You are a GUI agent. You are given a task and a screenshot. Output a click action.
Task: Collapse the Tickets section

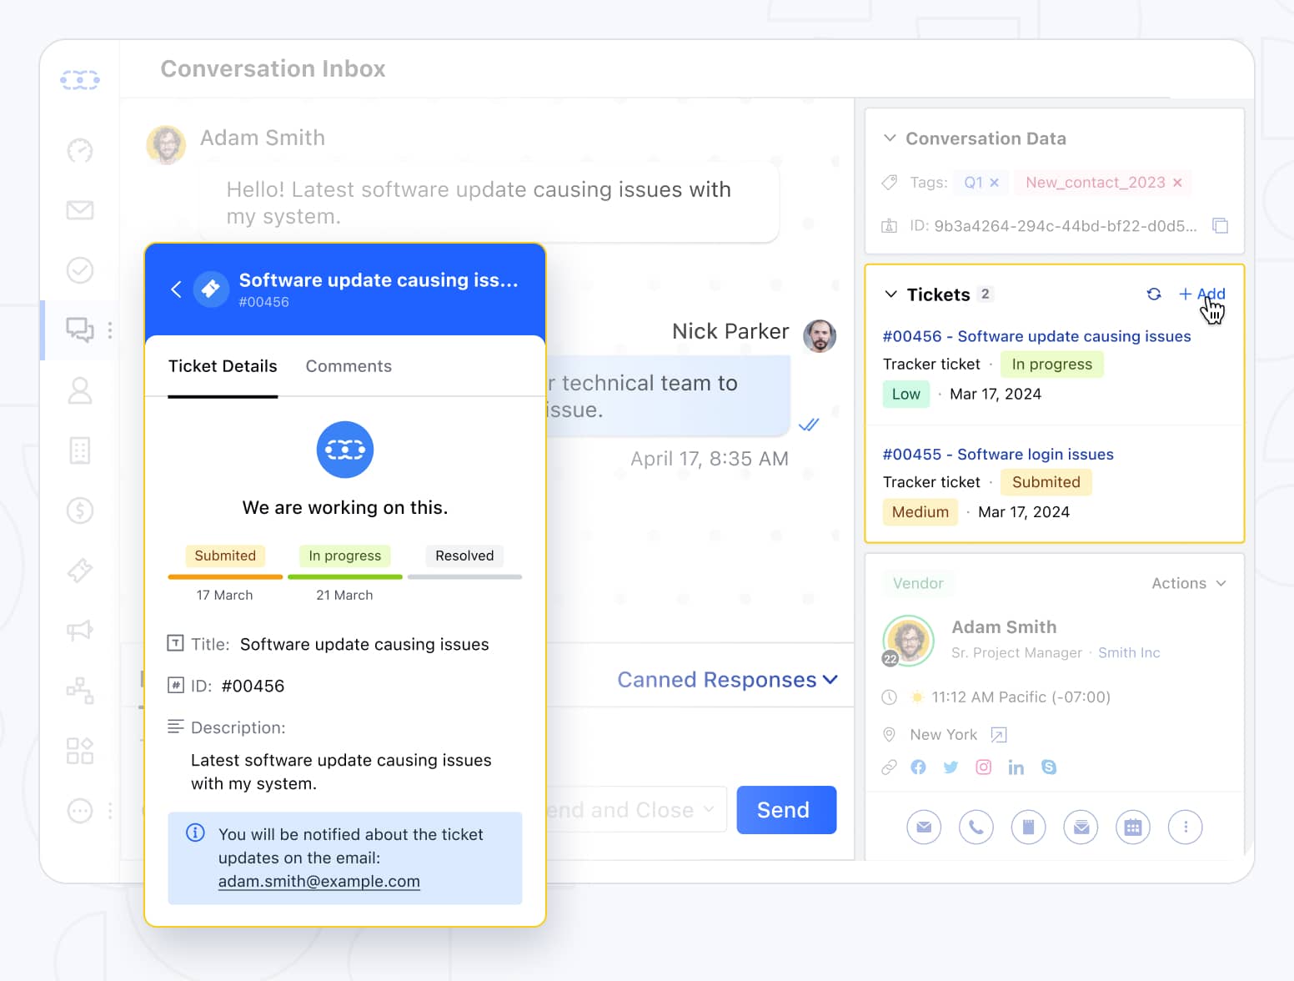click(890, 294)
